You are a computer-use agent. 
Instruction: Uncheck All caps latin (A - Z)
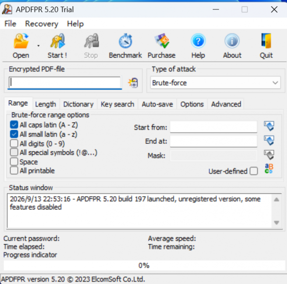[14, 125]
